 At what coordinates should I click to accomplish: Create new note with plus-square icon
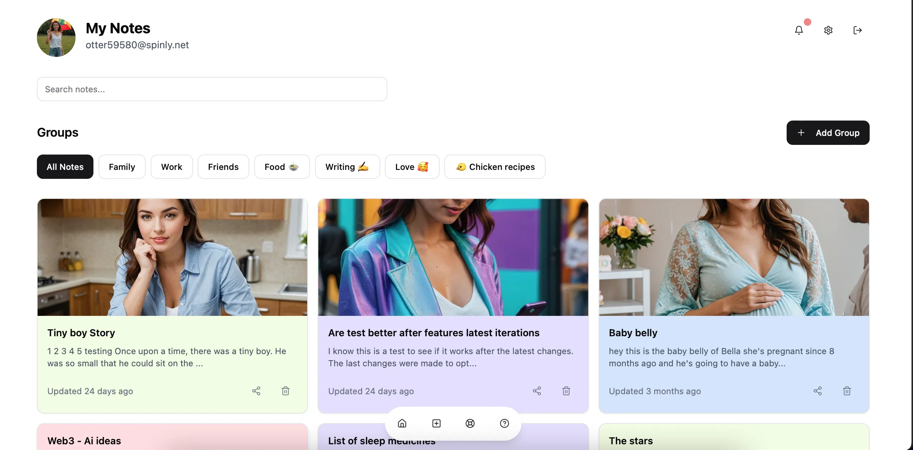[x=436, y=423]
